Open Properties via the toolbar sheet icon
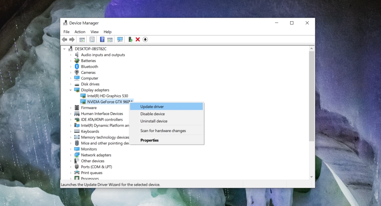 [x=92, y=39]
